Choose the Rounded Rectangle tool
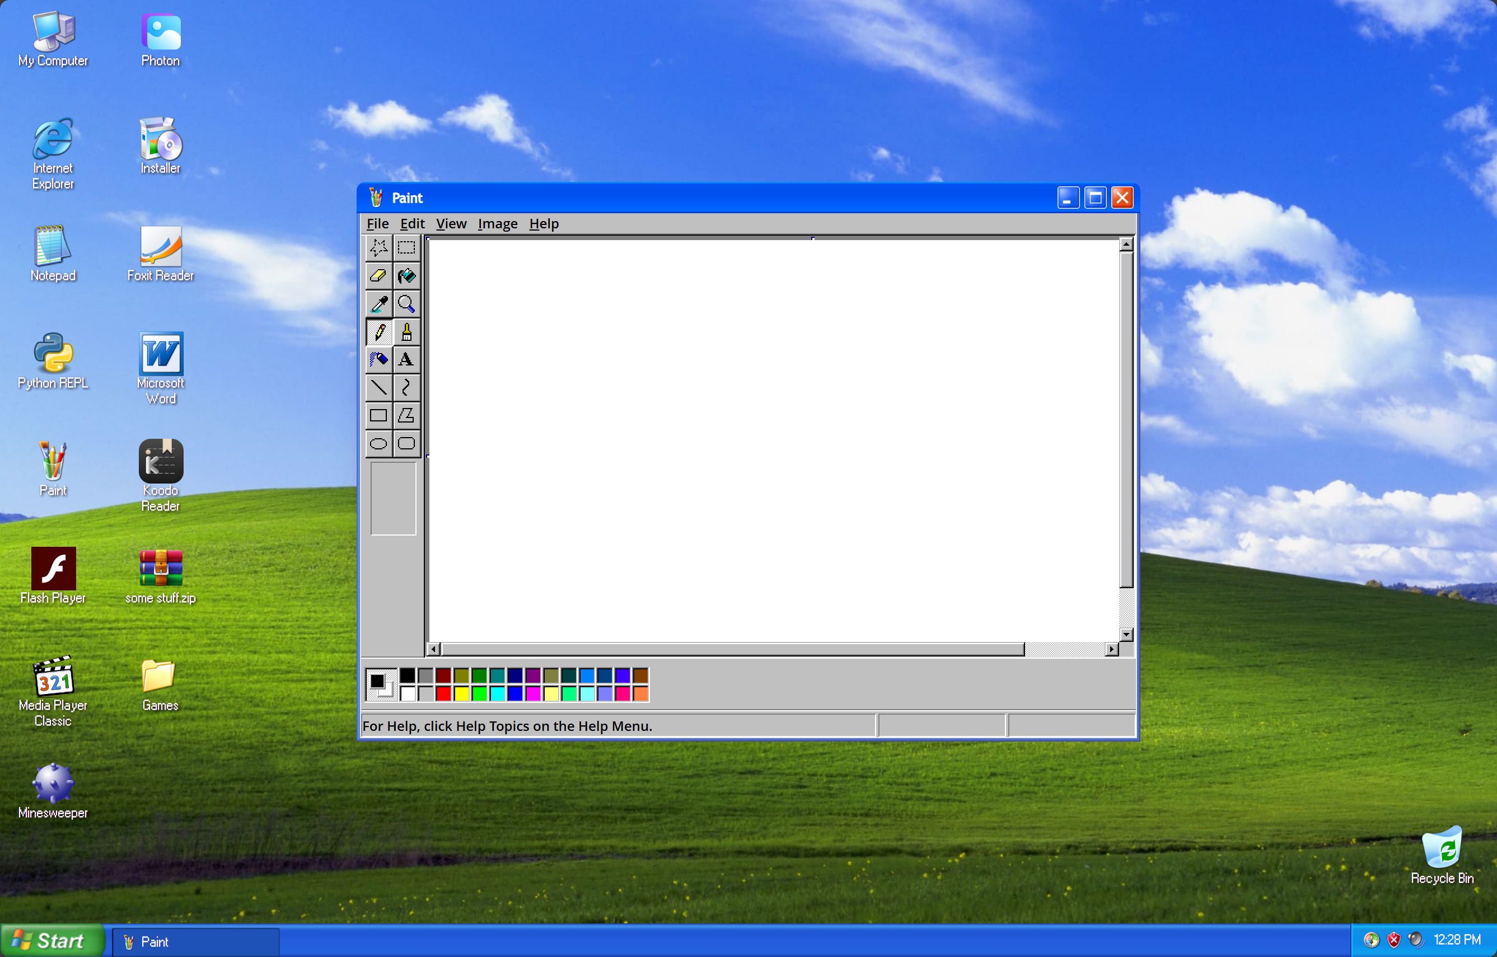Viewport: 1497px width, 957px height. coord(406,443)
